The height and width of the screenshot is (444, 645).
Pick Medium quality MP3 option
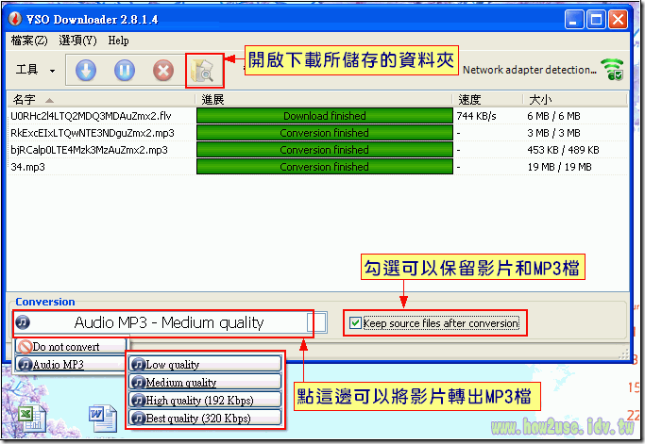pyautogui.click(x=205, y=383)
